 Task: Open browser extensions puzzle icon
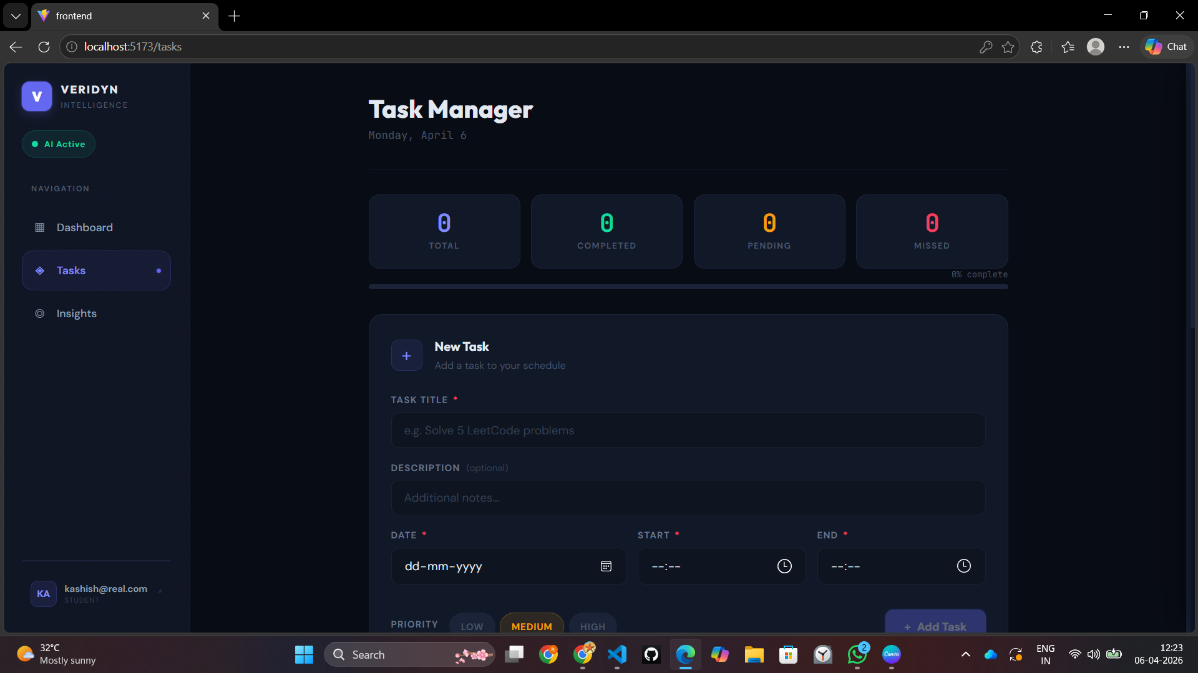tap(1036, 47)
